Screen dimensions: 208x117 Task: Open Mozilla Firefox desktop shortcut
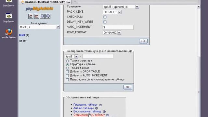pos(9,33)
